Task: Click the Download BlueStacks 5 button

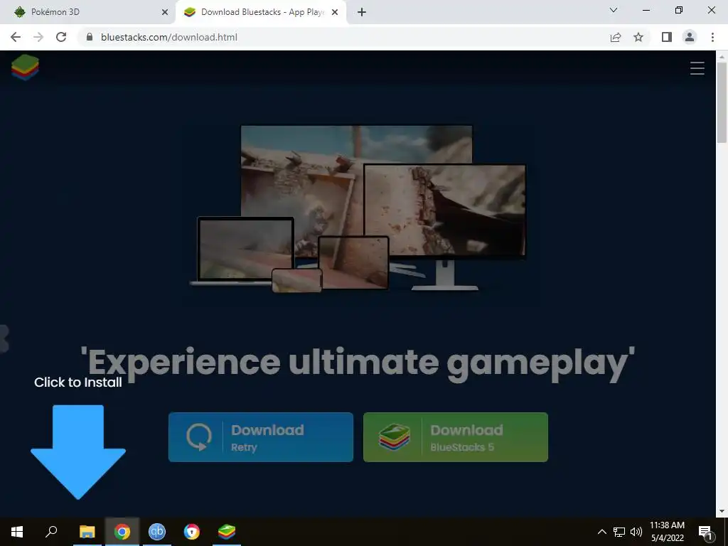Action: [x=456, y=437]
